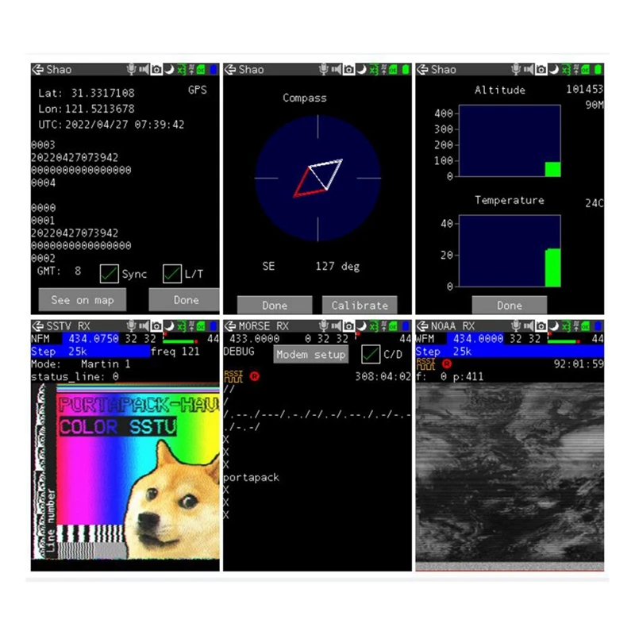This screenshot has height=635, width=635.
Task: Tap the decoded text 'portapack' in MORSE RX
Action: coord(251,478)
